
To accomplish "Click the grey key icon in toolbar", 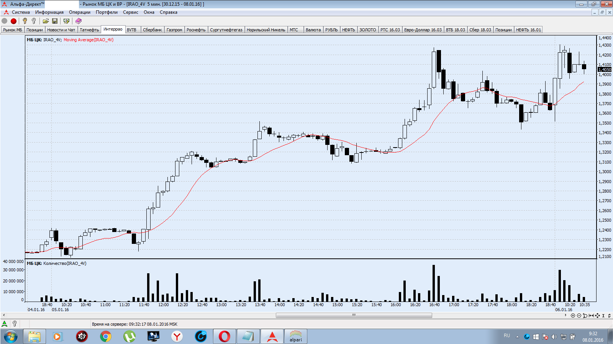I will point(34,21).
